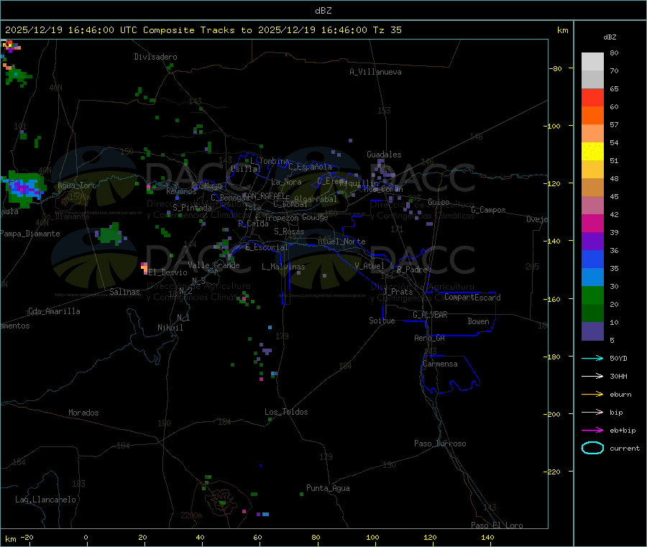This screenshot has height=547, width=647.
Task: Click the 'S_Rosas' map label
Action: [289, 231]
